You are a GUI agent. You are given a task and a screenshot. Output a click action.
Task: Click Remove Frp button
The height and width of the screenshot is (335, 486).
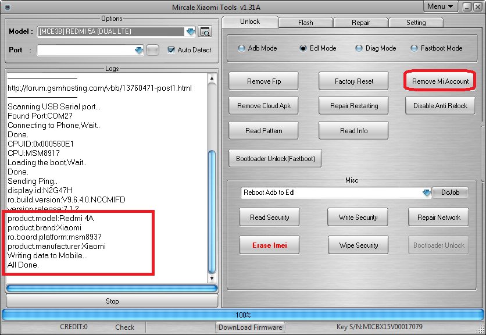[264, 81]
